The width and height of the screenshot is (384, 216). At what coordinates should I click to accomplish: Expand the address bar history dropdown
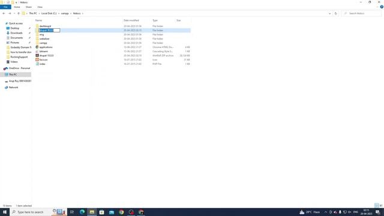pos(329,13)
